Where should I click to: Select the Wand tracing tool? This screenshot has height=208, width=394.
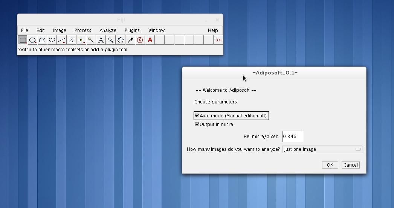point(91,40)
